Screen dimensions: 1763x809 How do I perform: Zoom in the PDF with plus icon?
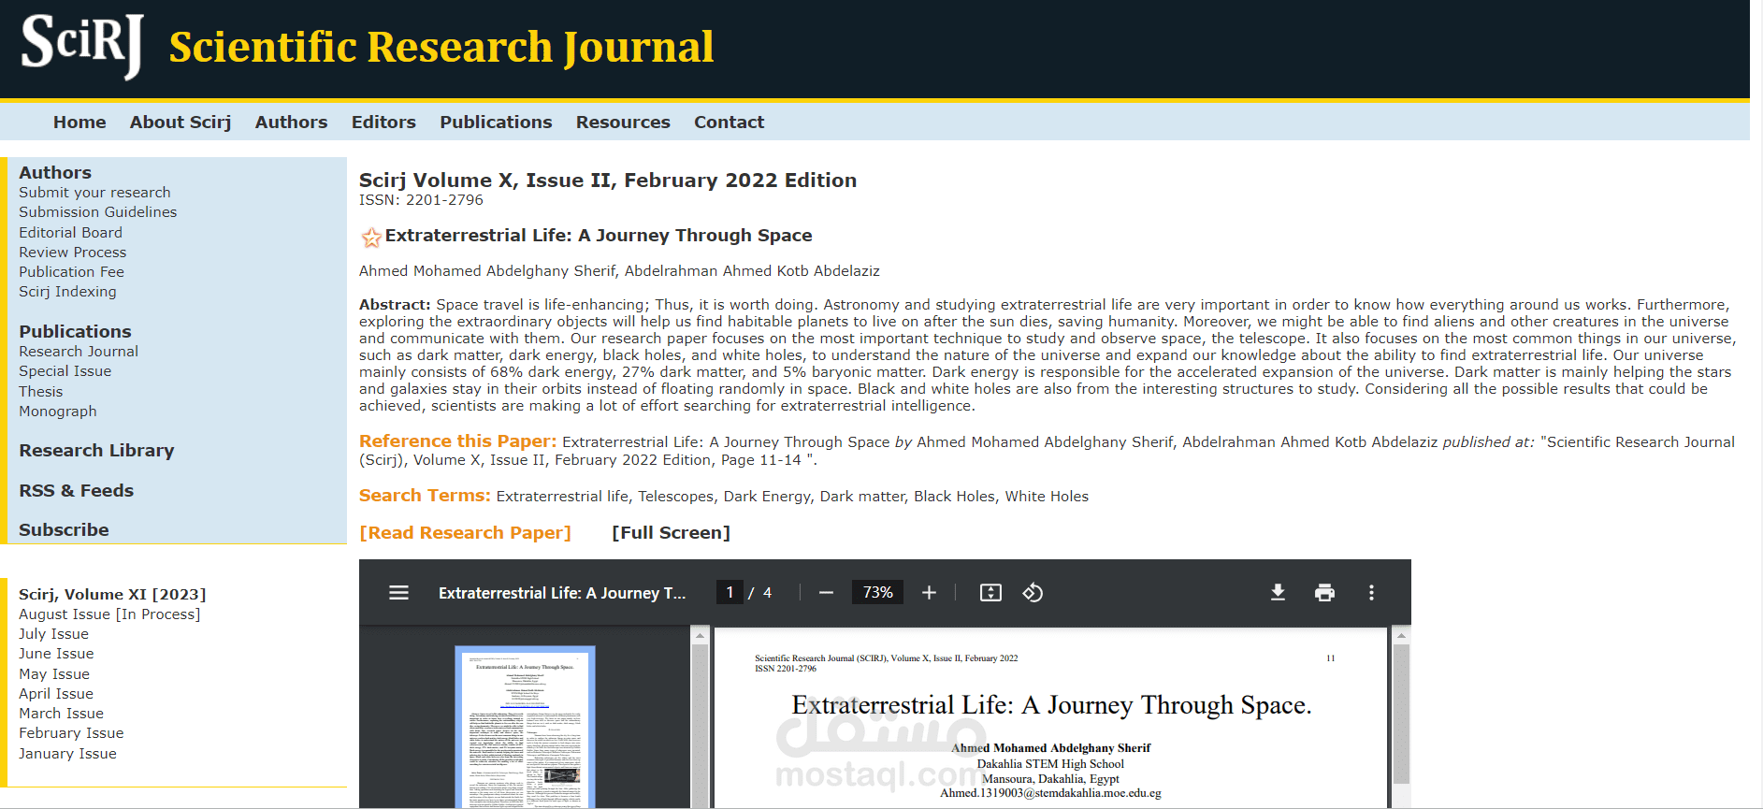click(x=929, y=593)
